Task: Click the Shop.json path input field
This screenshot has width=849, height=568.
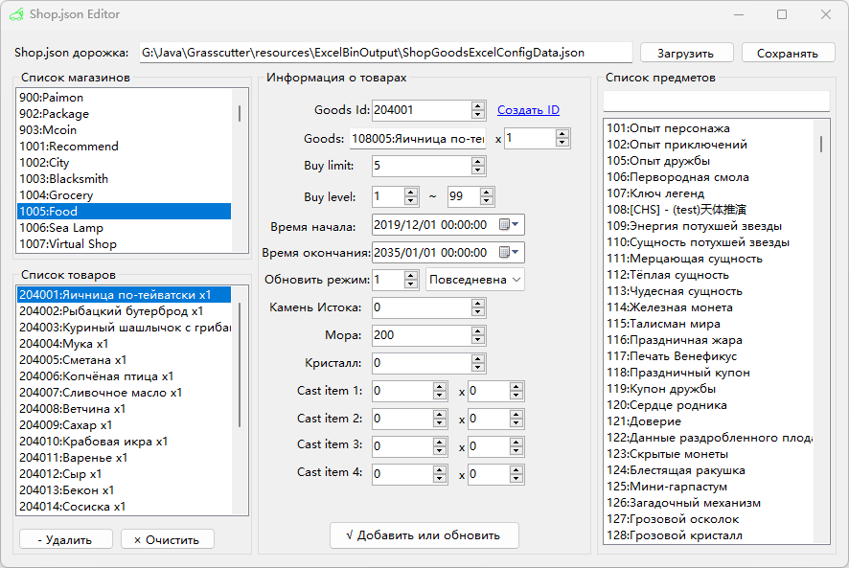Action: 383,52
